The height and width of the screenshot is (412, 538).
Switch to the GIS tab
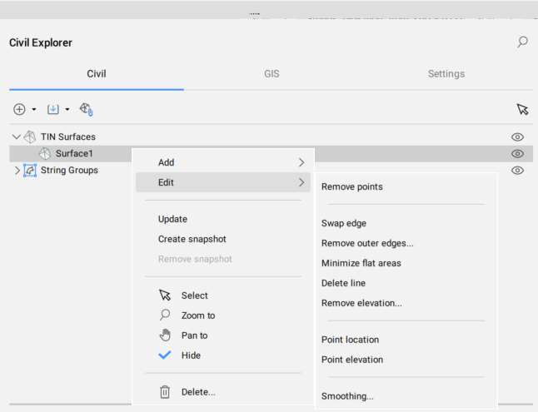pos(271,74)
